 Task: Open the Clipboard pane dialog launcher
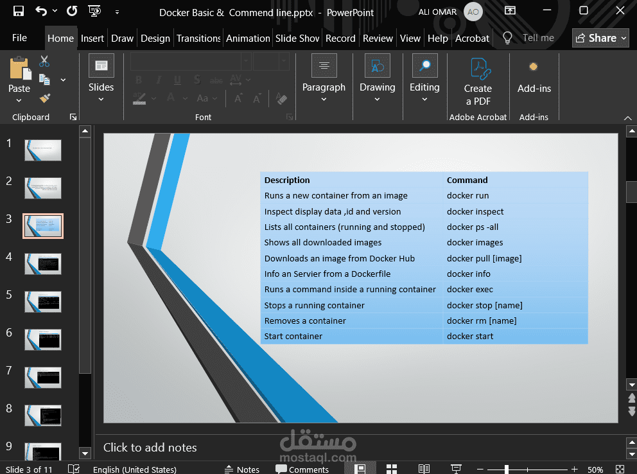click(x=73, y=117)
